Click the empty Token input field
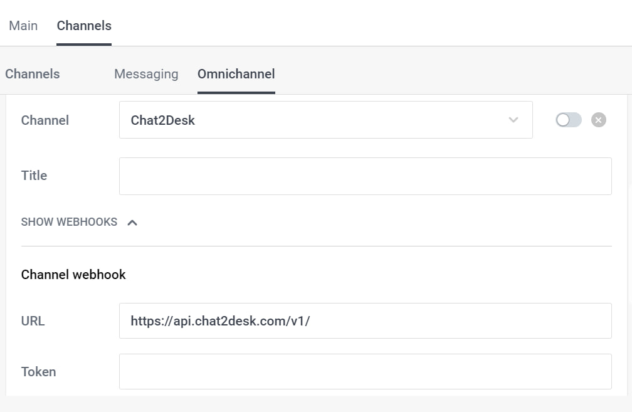The width and height of the screenshot is (632, 412). (365, 371)
